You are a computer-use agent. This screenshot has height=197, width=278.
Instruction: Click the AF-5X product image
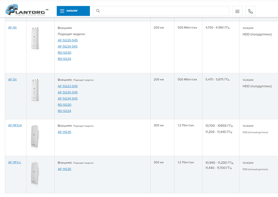coord(35,90)
